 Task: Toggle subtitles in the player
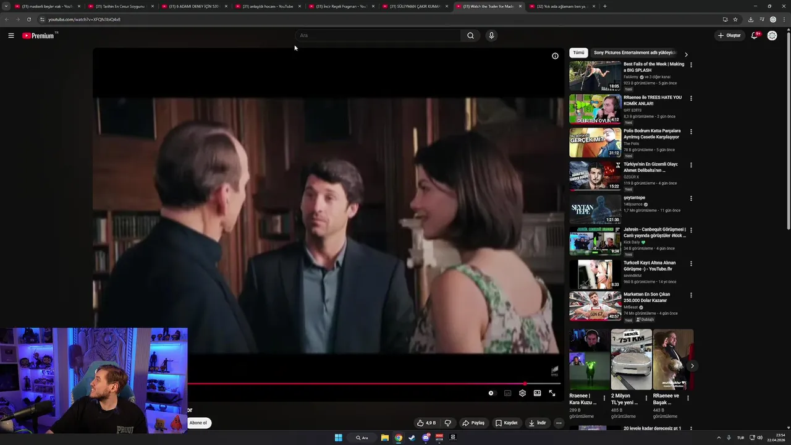(x=507, y=393)
